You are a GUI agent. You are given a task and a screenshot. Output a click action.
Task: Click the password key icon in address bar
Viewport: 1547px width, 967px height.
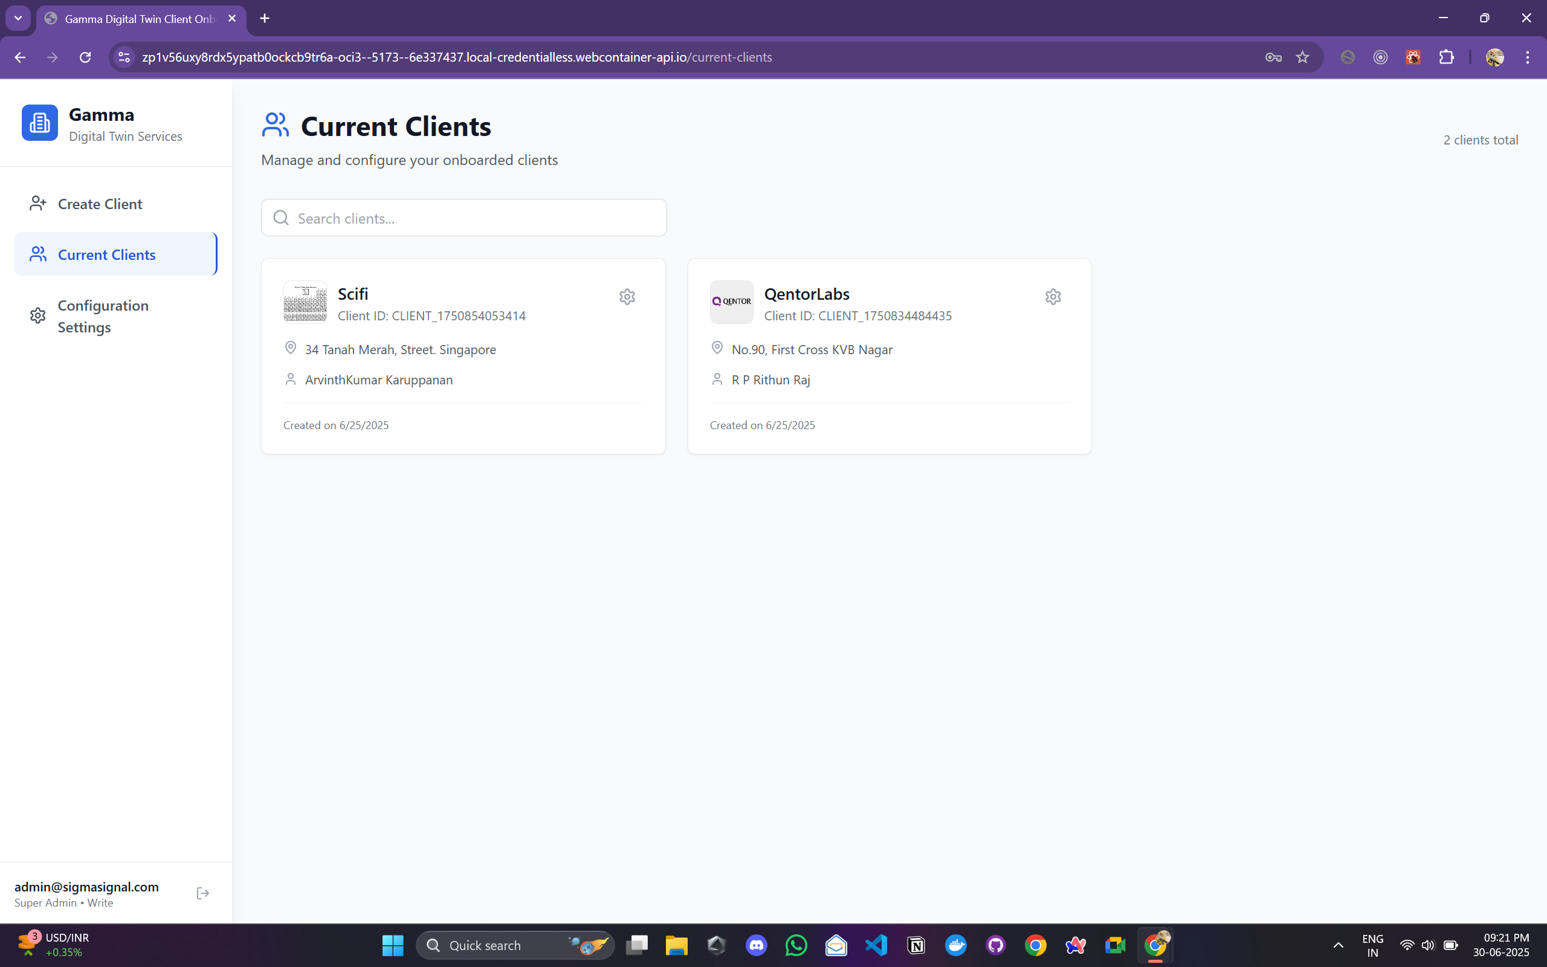(1273, 57)
